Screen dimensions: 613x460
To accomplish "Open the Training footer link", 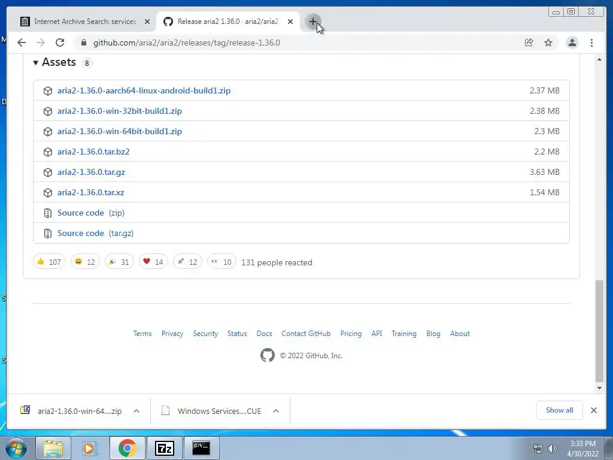I will (404, 334).
